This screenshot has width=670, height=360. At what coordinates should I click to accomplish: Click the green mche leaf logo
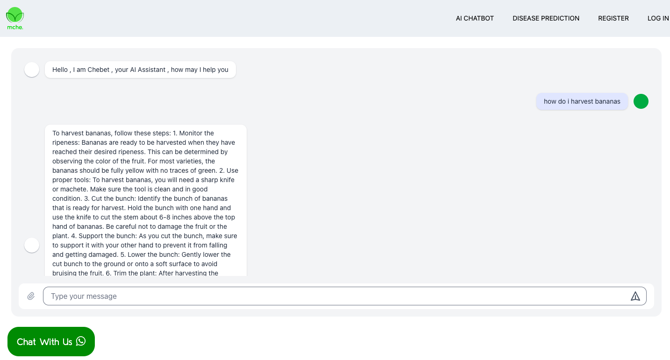pos(15,15)
